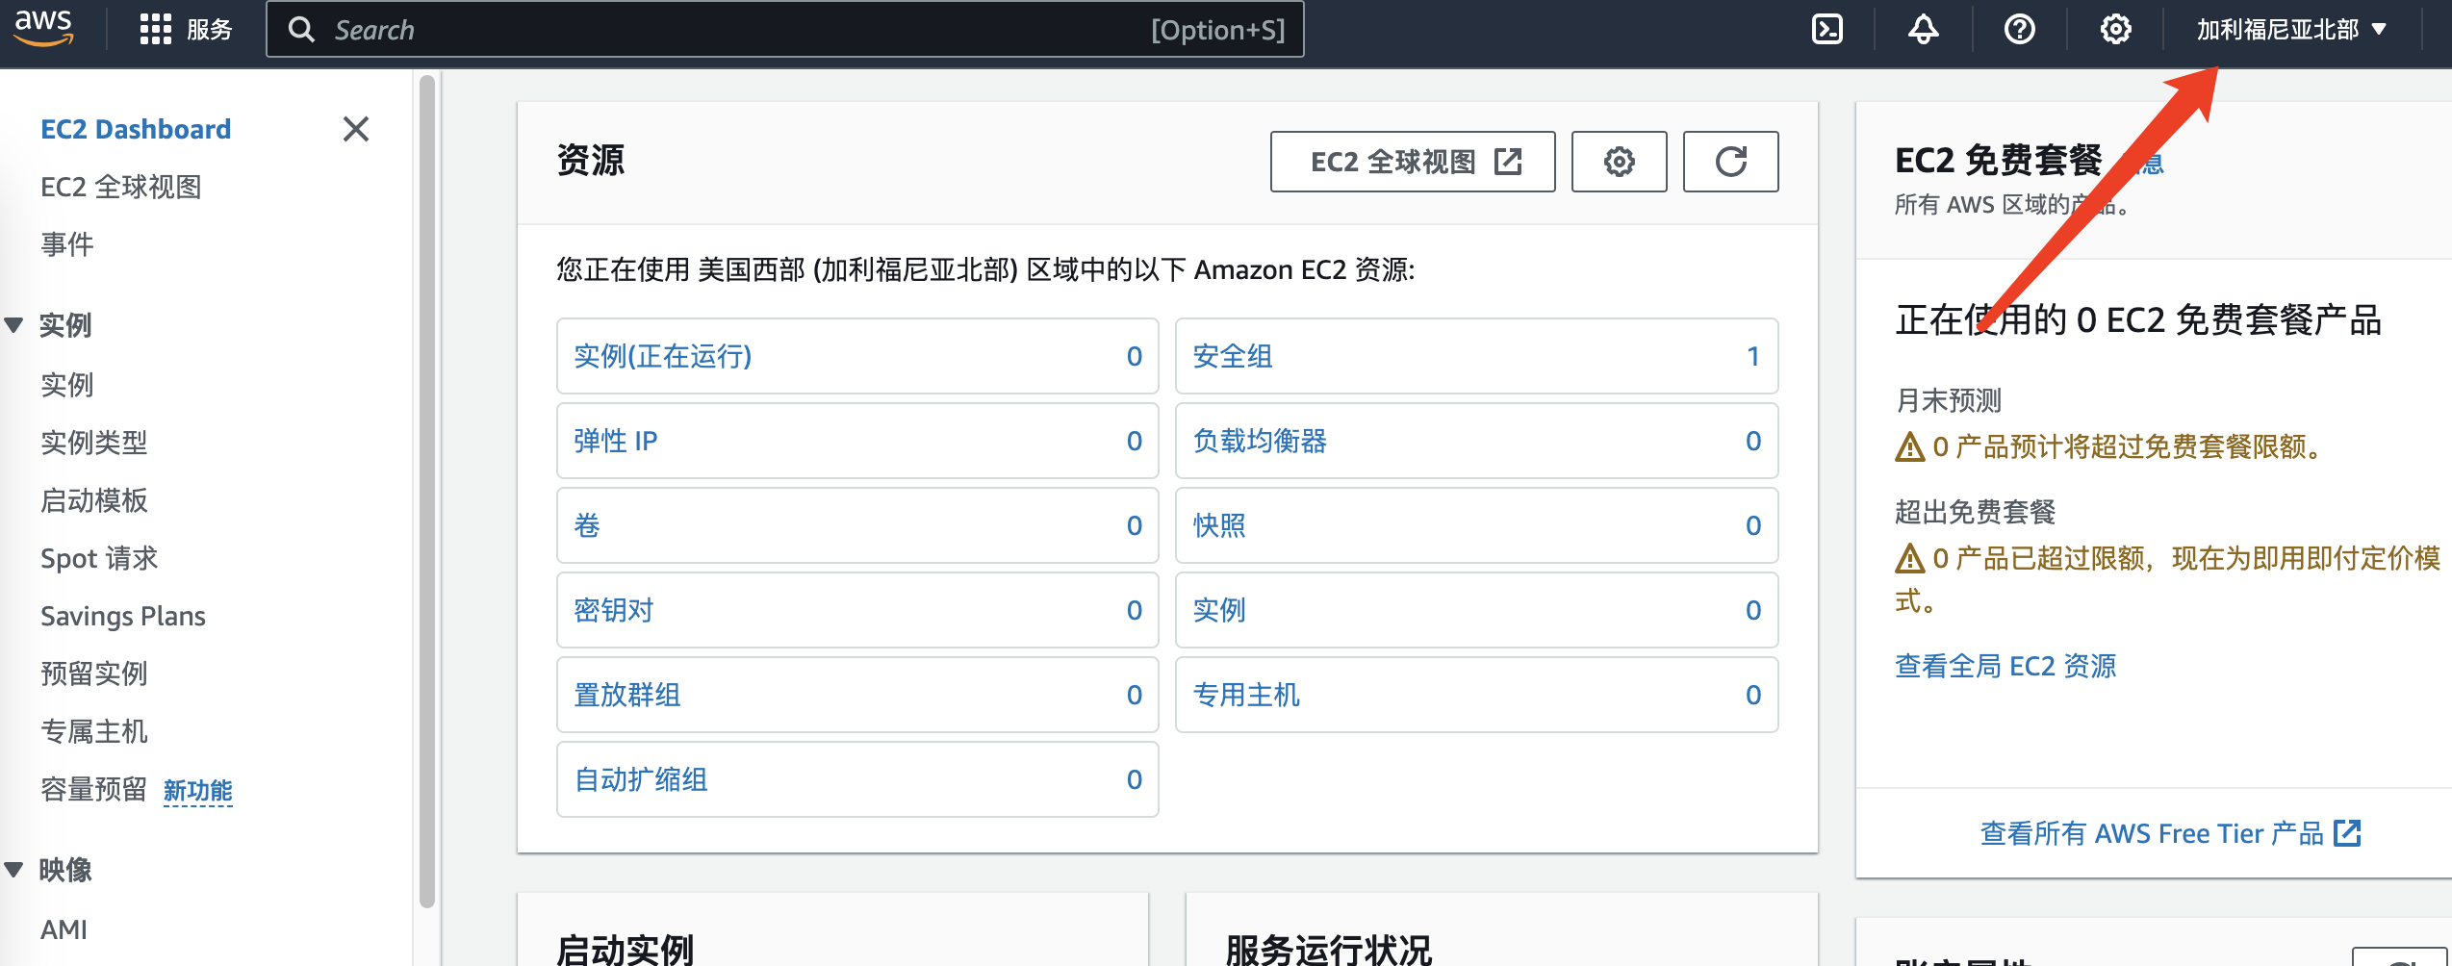
Task: Open 密钥对 resource card
Action: (857, 610)
